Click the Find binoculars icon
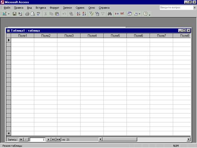The width and height of the screenshot is (197, 148). click(x=110, y=14)
